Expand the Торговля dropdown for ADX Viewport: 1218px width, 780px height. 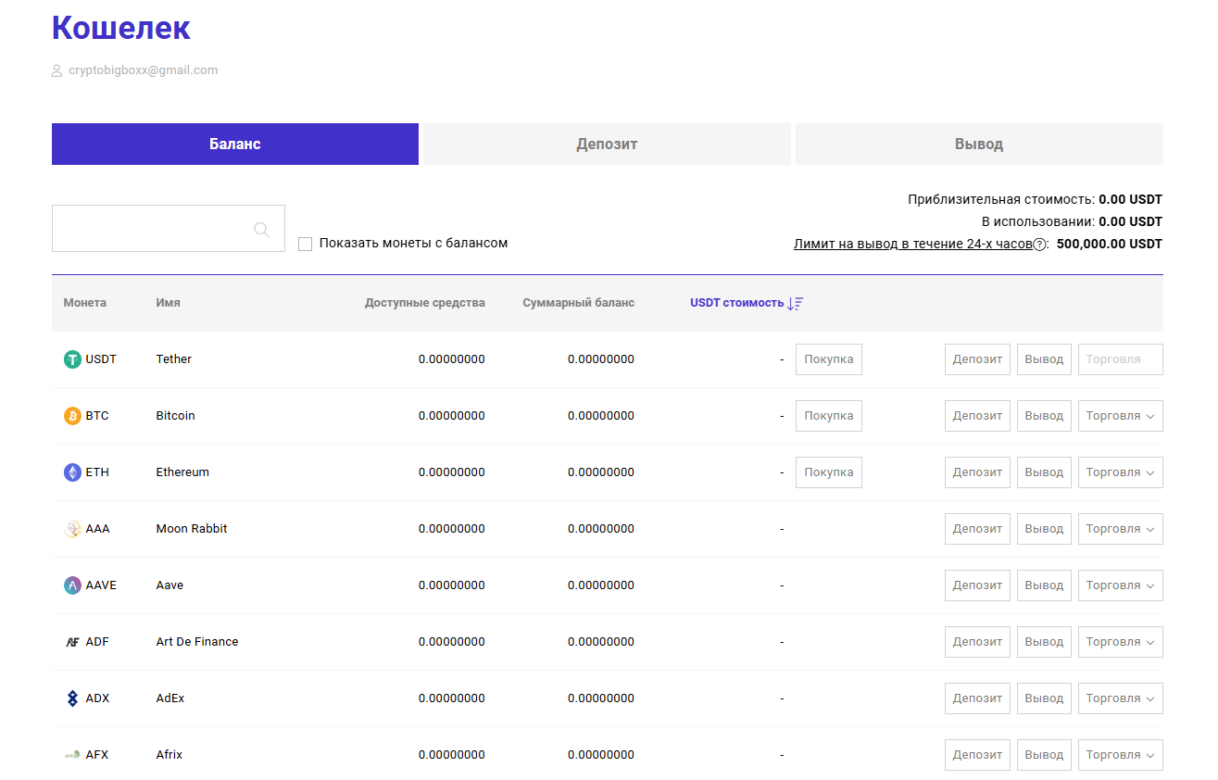(1121, 698)
